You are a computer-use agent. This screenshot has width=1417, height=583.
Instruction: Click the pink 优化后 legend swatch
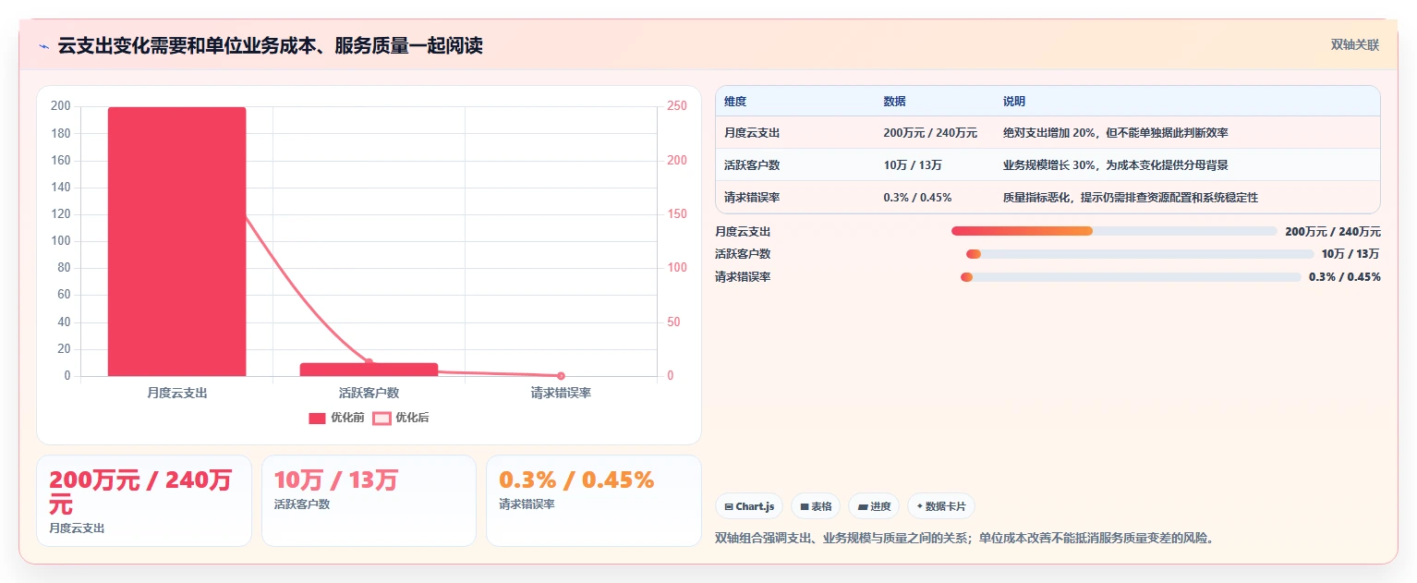click(x=381, y=419)
